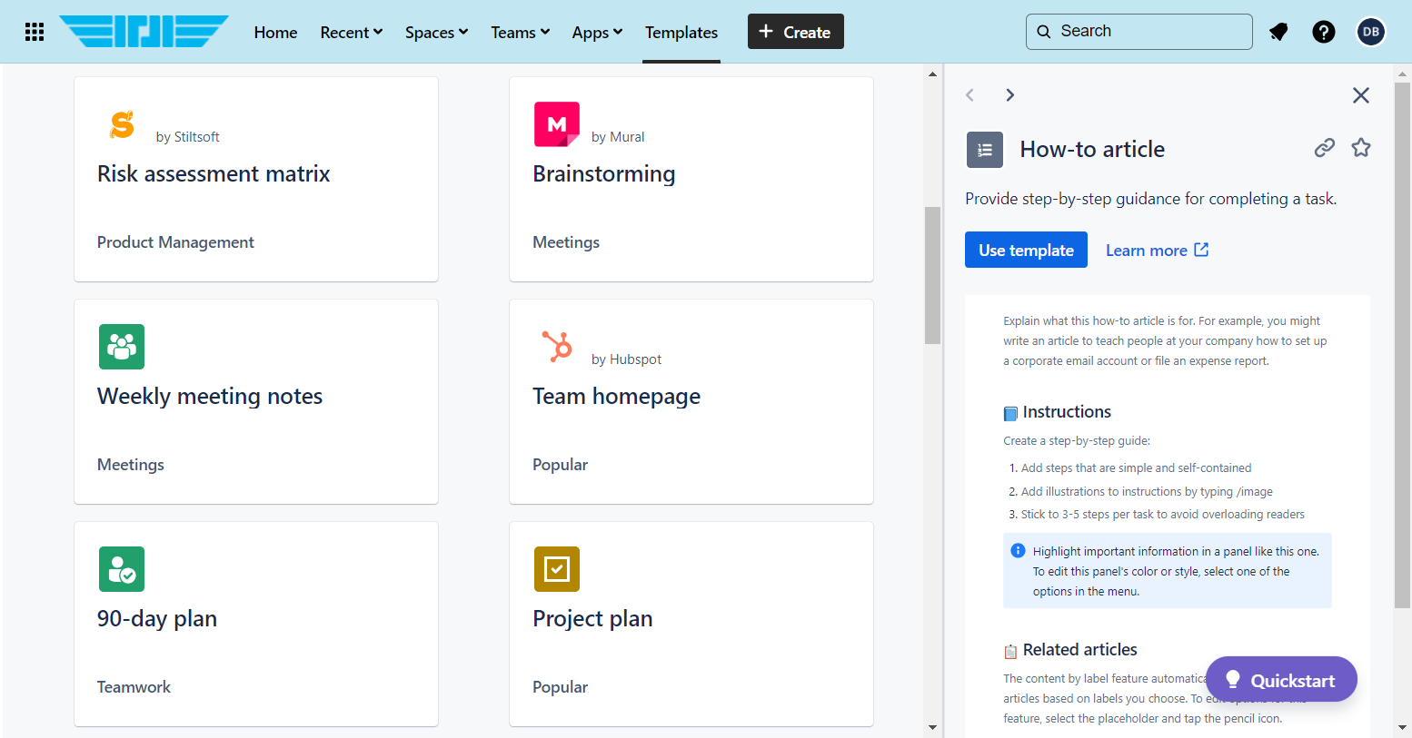1412x738 pixels.
Task: Open the Learn more link
Action: (1148, 250)
